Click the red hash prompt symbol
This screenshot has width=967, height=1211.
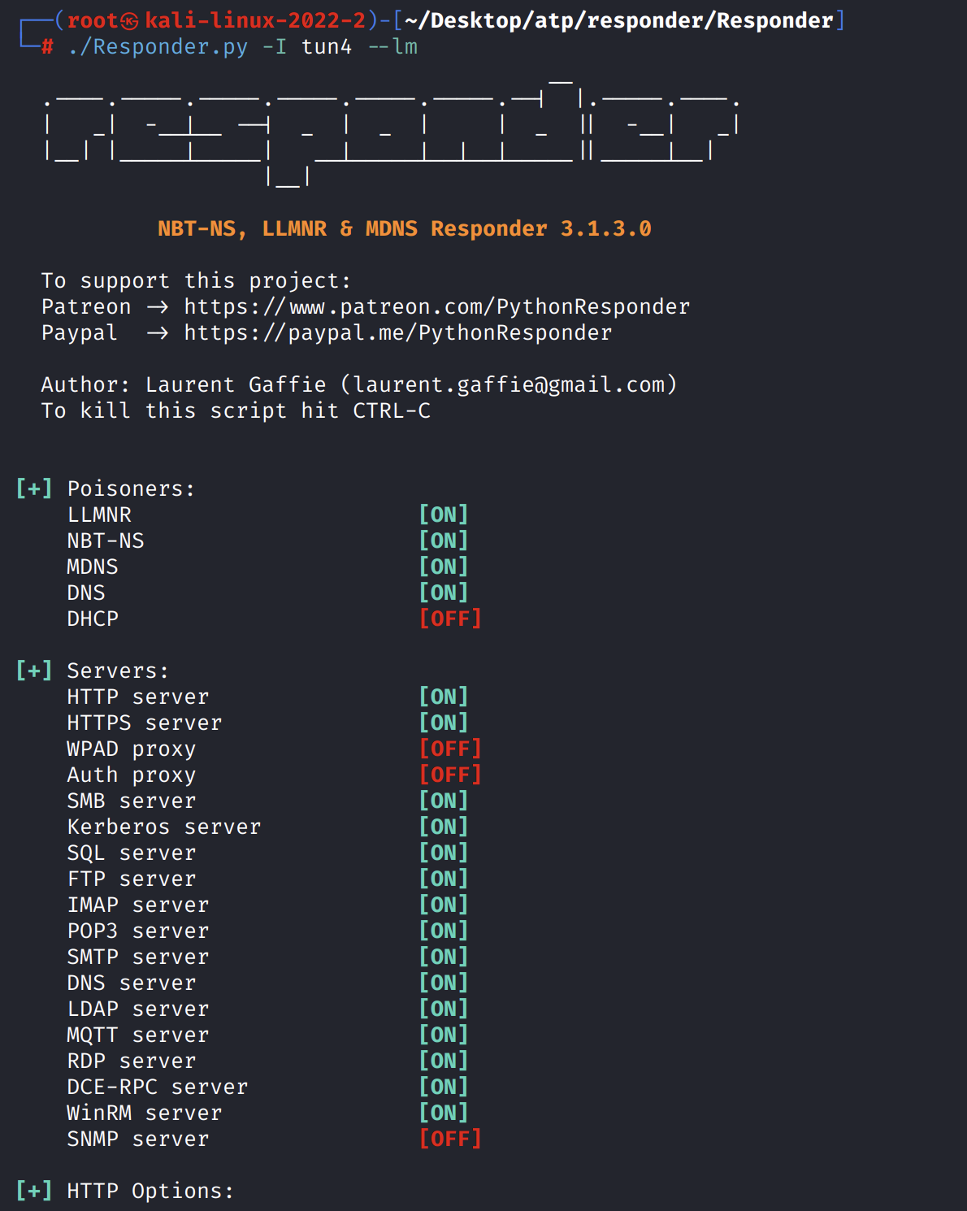pos(47,47)
